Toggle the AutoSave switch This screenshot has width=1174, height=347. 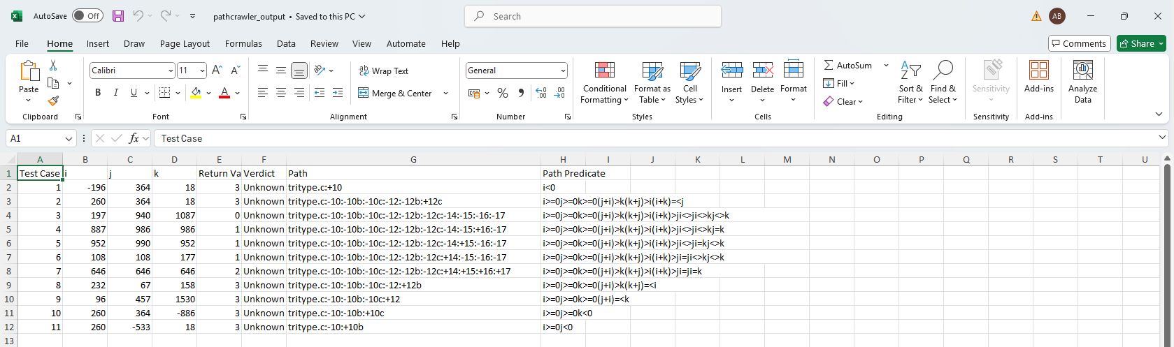tap(87, 16)
